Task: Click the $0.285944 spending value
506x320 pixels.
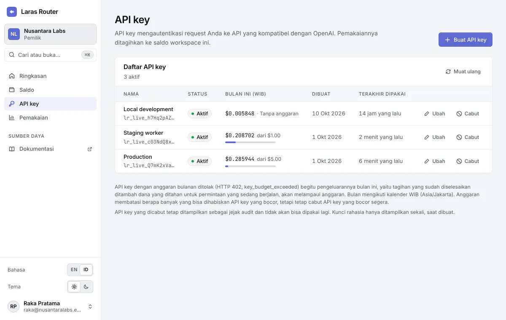Action: [240, 159]
